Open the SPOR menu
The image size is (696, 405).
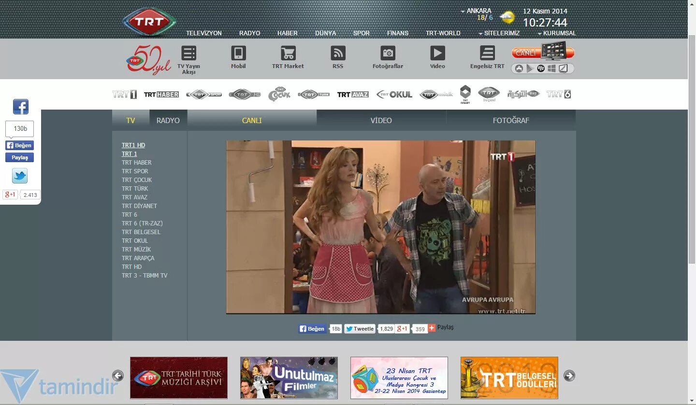tap(362, 33)
